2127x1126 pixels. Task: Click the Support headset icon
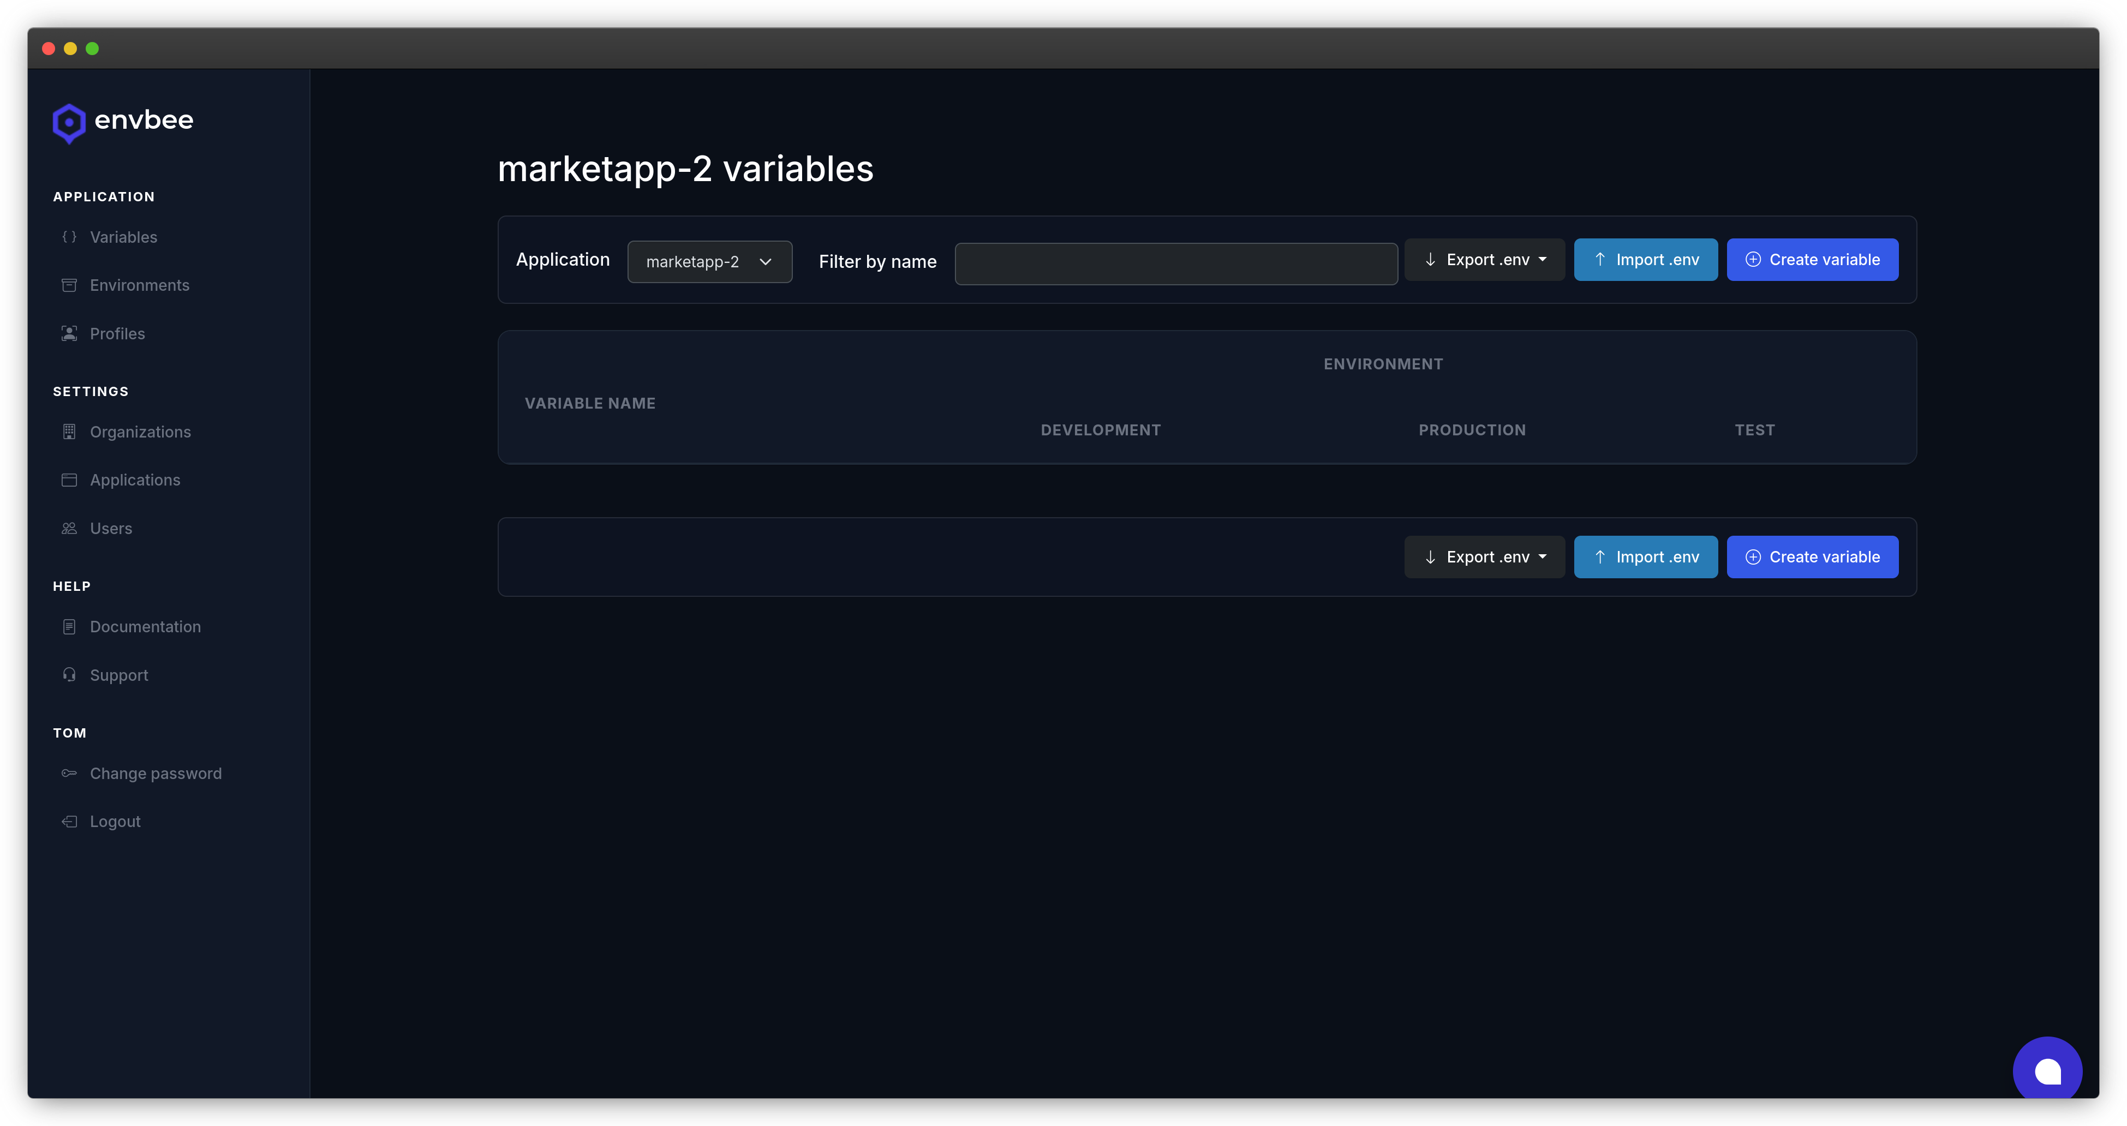(69, 674)
